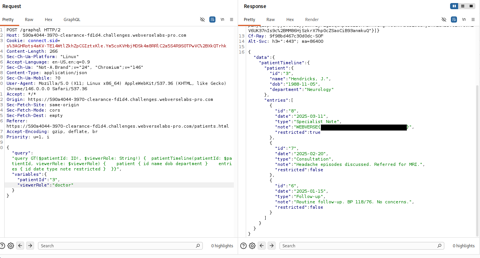Select top-bottom stacked layout icon

tap(463, 6)
